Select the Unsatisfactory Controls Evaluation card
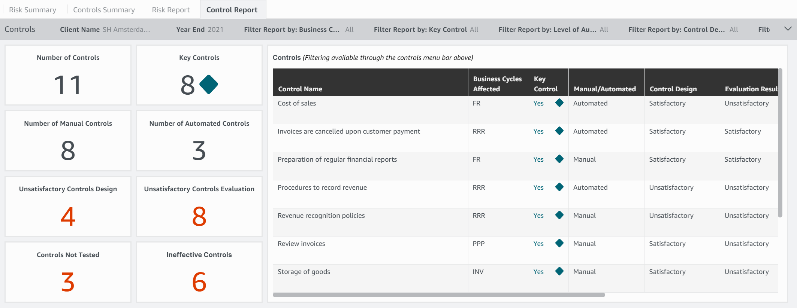This screenshot has height=308, width=797. 199,206
